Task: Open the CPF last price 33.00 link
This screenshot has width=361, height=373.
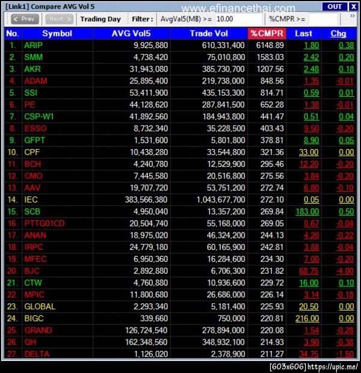Action: point(309,152)
